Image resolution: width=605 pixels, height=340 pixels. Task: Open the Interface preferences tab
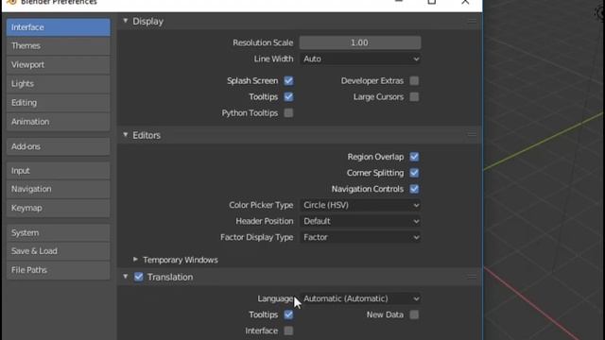(59, 27)
